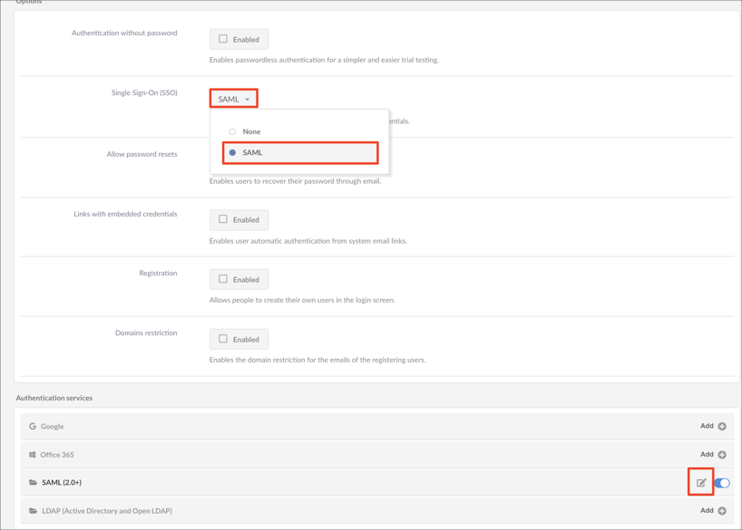Enable the Domains restriction checkbox
The height and width of the screenshot is (530, 742).
pos(223,339)
